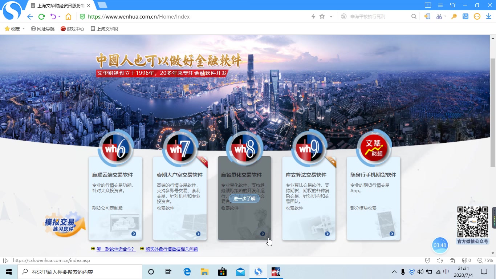This screenshot has width=496, height=279.
Task: Click the taskbar search box
Action: [x=80, y=272]
